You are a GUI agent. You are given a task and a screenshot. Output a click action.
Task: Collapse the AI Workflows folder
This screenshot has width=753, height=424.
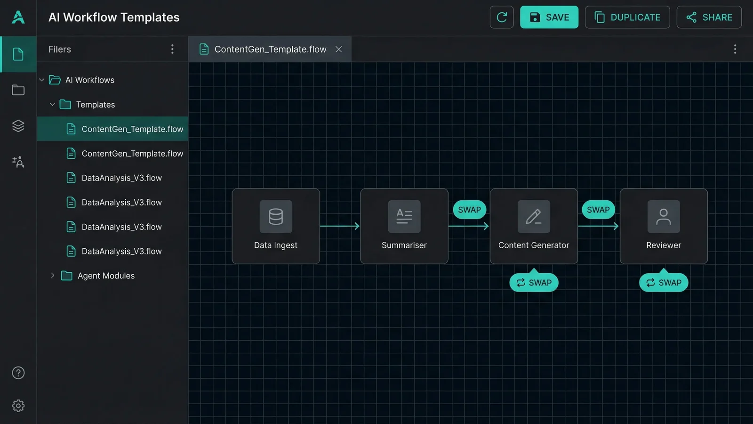click(41, 80)
